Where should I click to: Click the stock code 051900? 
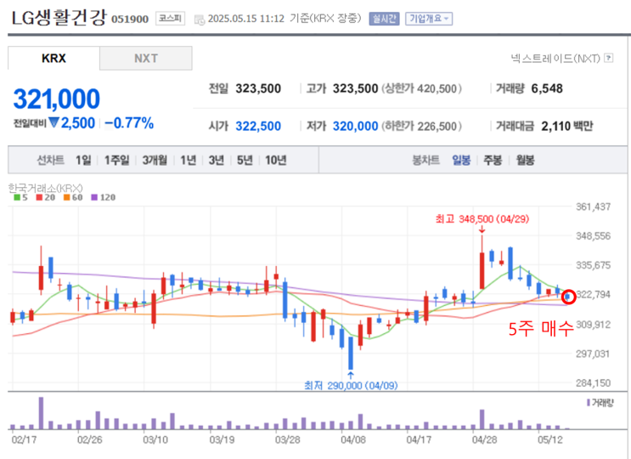(130, 19)
